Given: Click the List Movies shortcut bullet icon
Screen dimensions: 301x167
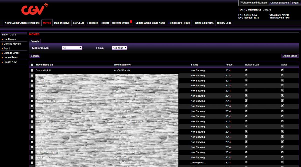Looking at the screenshot, I should tap(2, 39).
